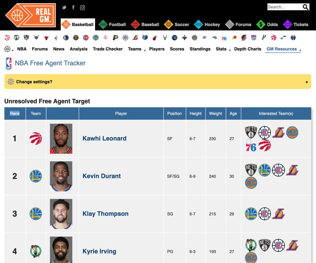Open RealGM's Twitter page icon
Image resolution: width=316 pixels, height=263 pixels.
(64, 7)
